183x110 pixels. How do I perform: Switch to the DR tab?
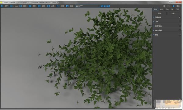coord(172,9)
